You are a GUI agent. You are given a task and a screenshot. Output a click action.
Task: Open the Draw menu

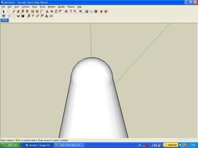tap(34, 7)
